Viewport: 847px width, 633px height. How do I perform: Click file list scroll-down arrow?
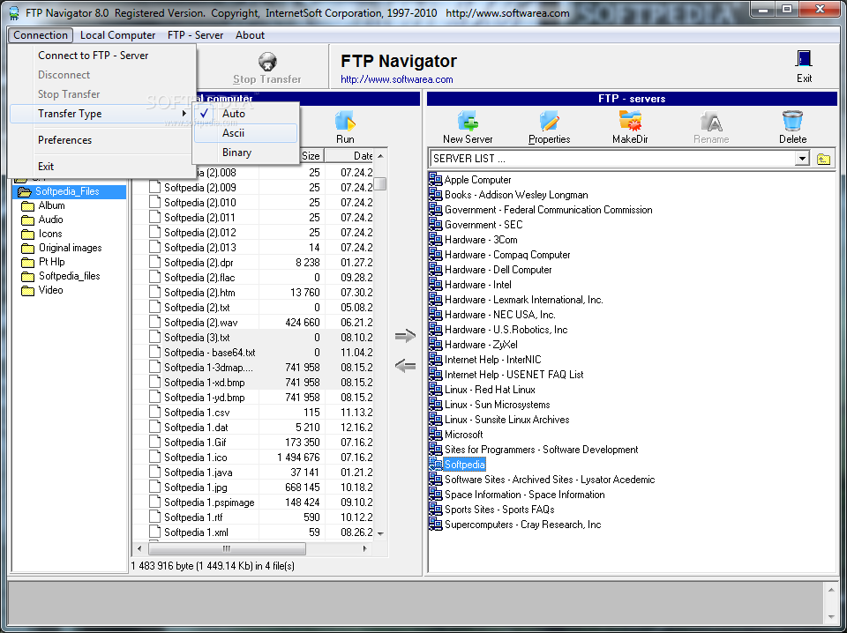[x=380, y=533]
